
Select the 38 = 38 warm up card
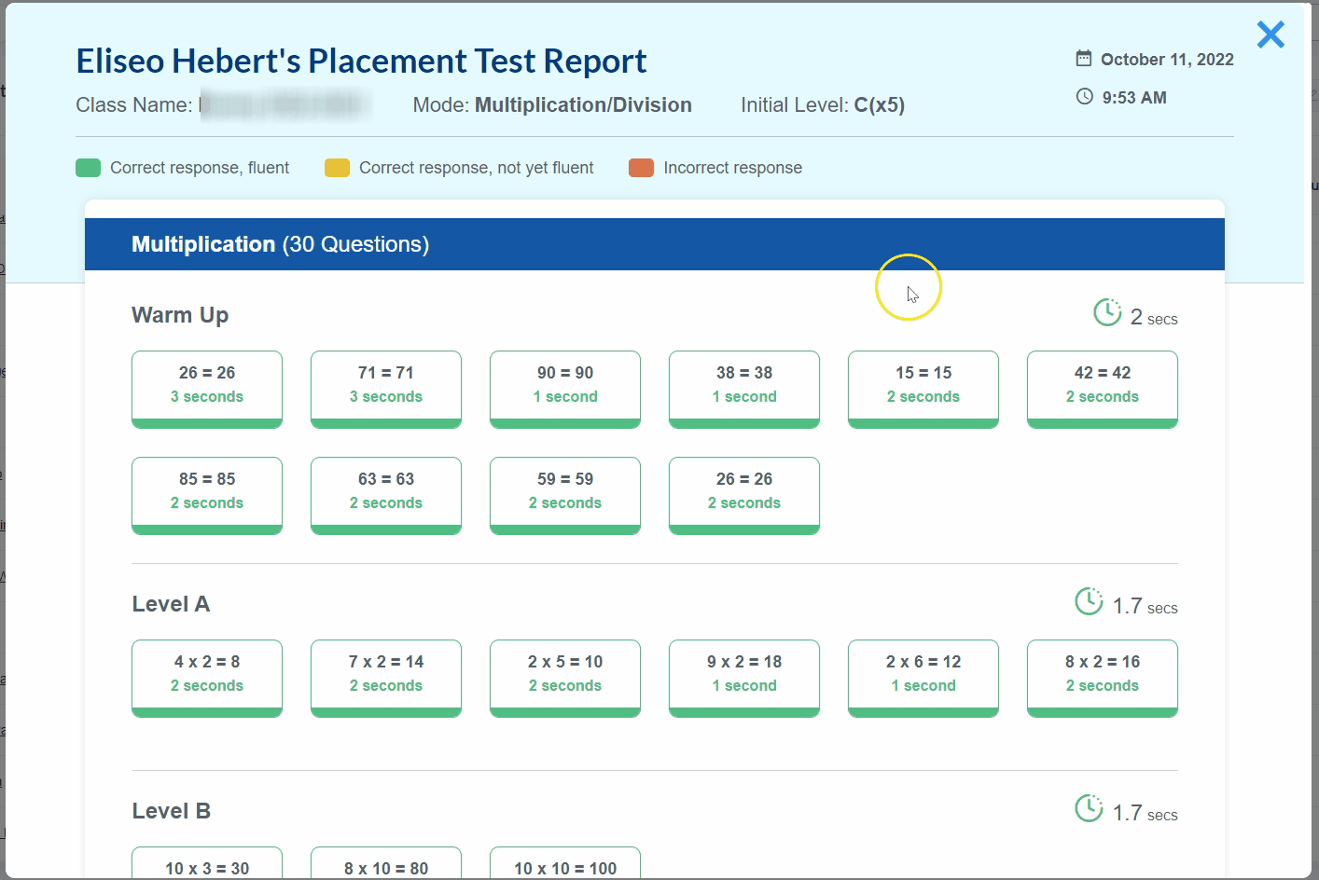[x=744, y=390]
